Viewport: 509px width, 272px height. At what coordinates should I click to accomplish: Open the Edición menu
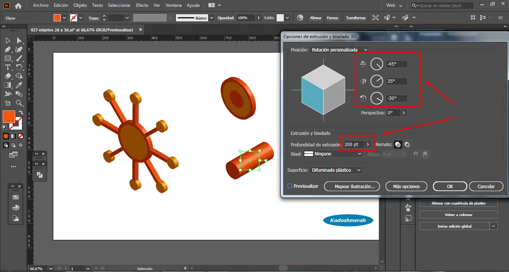pyautogui.click(x=61, y=6)
